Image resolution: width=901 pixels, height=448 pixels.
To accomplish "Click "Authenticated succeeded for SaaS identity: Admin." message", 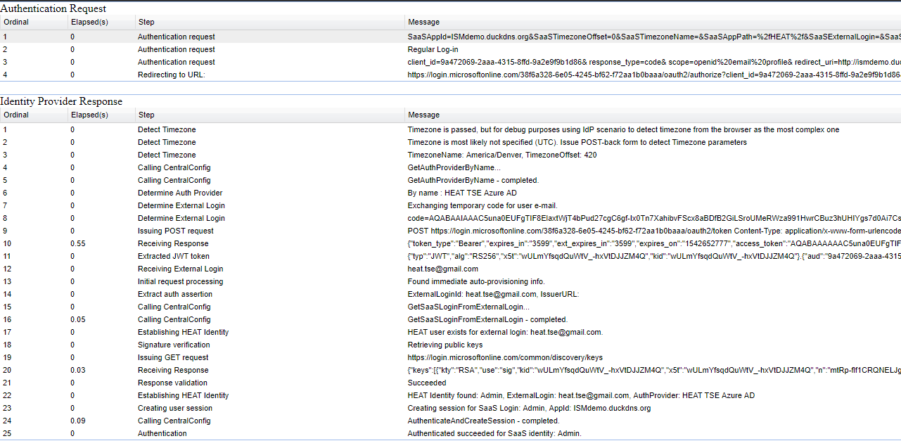I will (494, 433).
